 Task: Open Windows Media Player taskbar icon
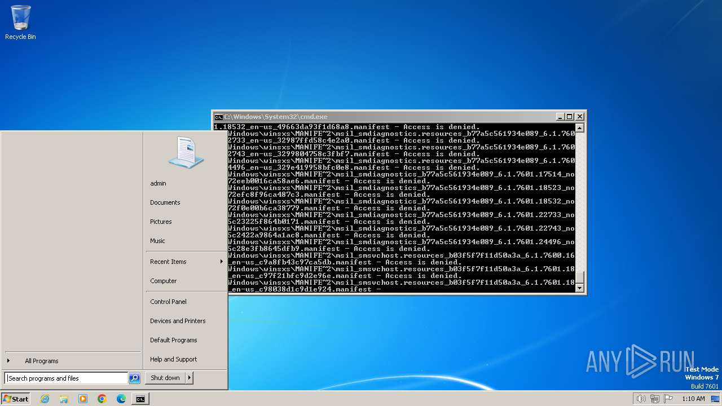click(83, 399)
